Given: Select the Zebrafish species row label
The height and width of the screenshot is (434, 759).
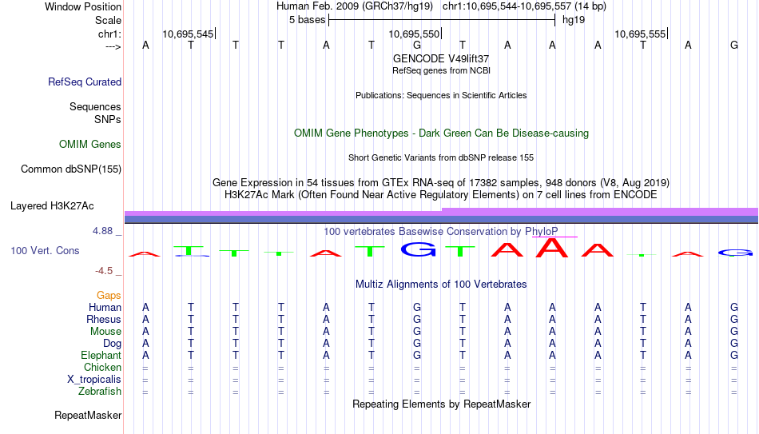Looking at the screenshot, I should tap(100, 392).
